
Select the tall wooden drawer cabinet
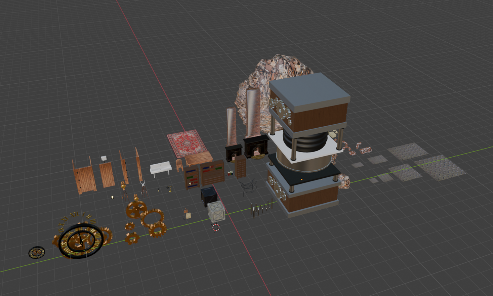(x=240, y=166)
